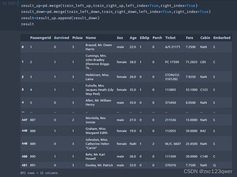Screen dimensions: 237x177
Task: Click ticket value '373450'
Action: tap(170, 103)
